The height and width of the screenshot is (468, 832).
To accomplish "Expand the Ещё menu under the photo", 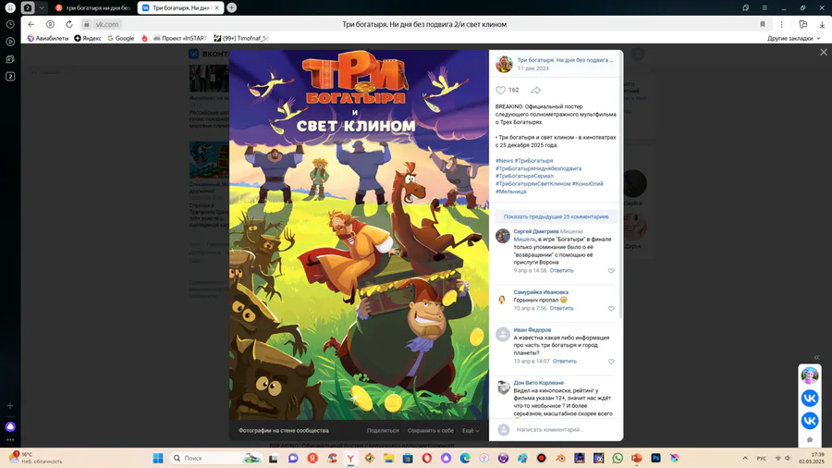I will pyautogui.click(x=471, y=431).
